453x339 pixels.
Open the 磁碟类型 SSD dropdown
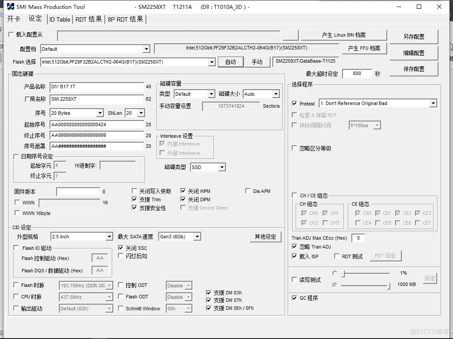click(x=222, y=167)
